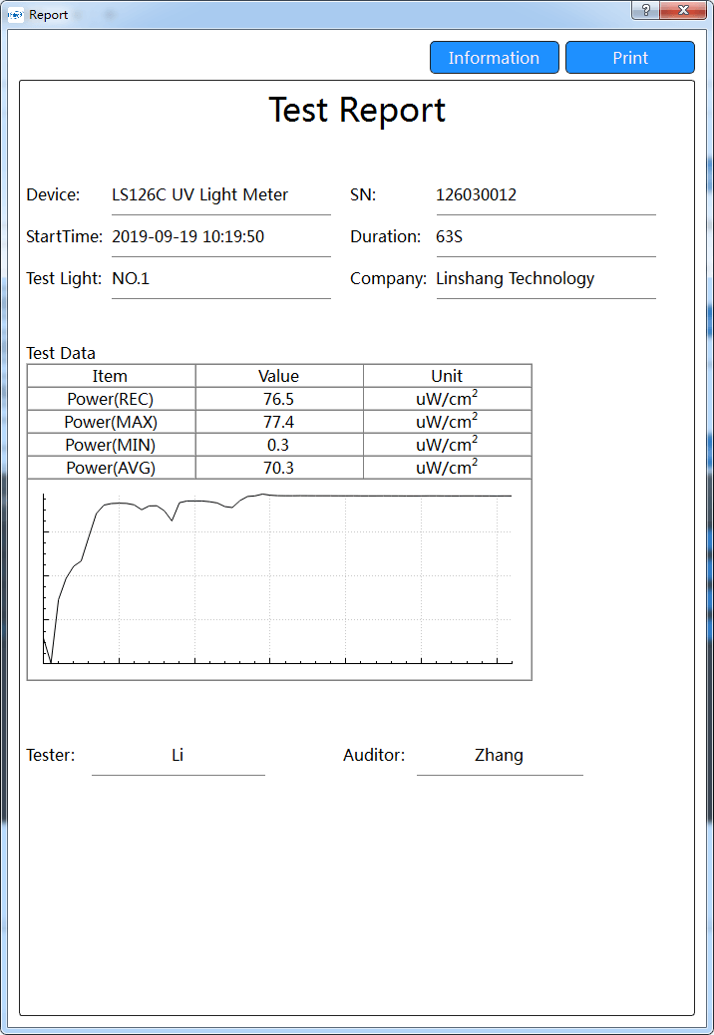Close the Report window

[683, 10]
